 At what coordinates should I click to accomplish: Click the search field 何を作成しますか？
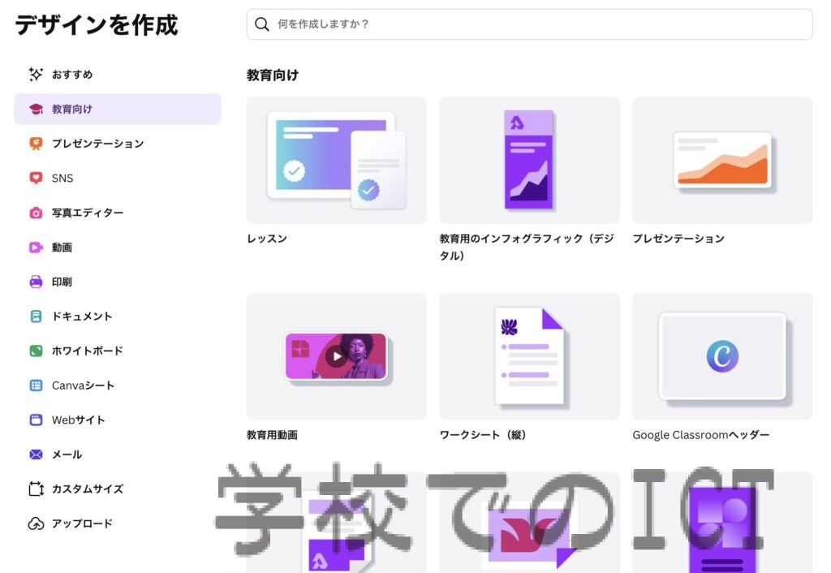[x=536, y=24]
